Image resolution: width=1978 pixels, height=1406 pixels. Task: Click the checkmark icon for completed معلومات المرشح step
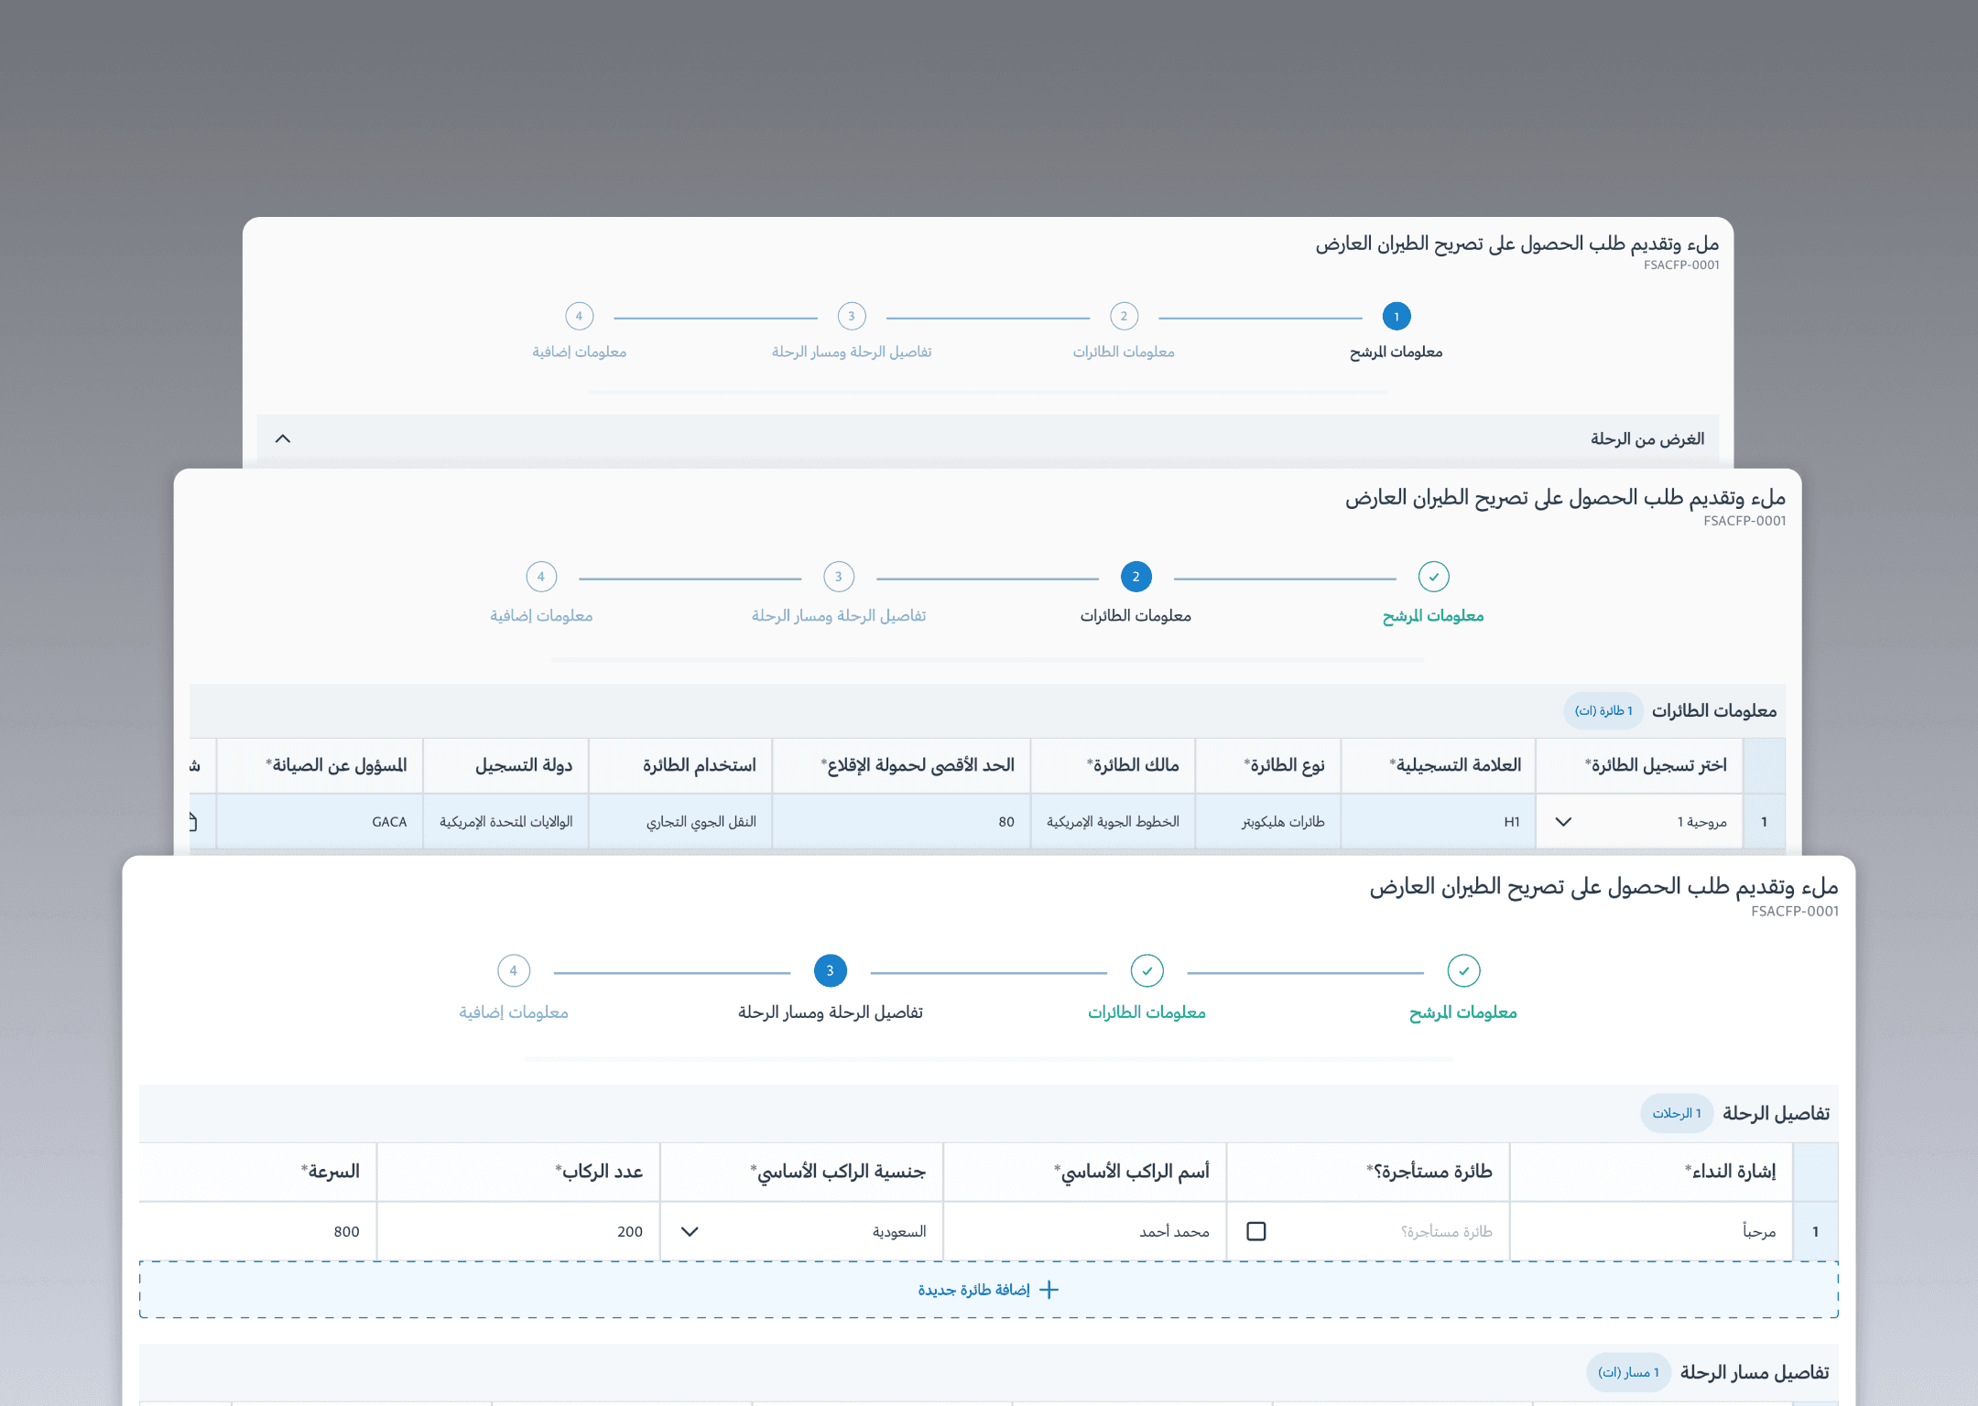1463,971
